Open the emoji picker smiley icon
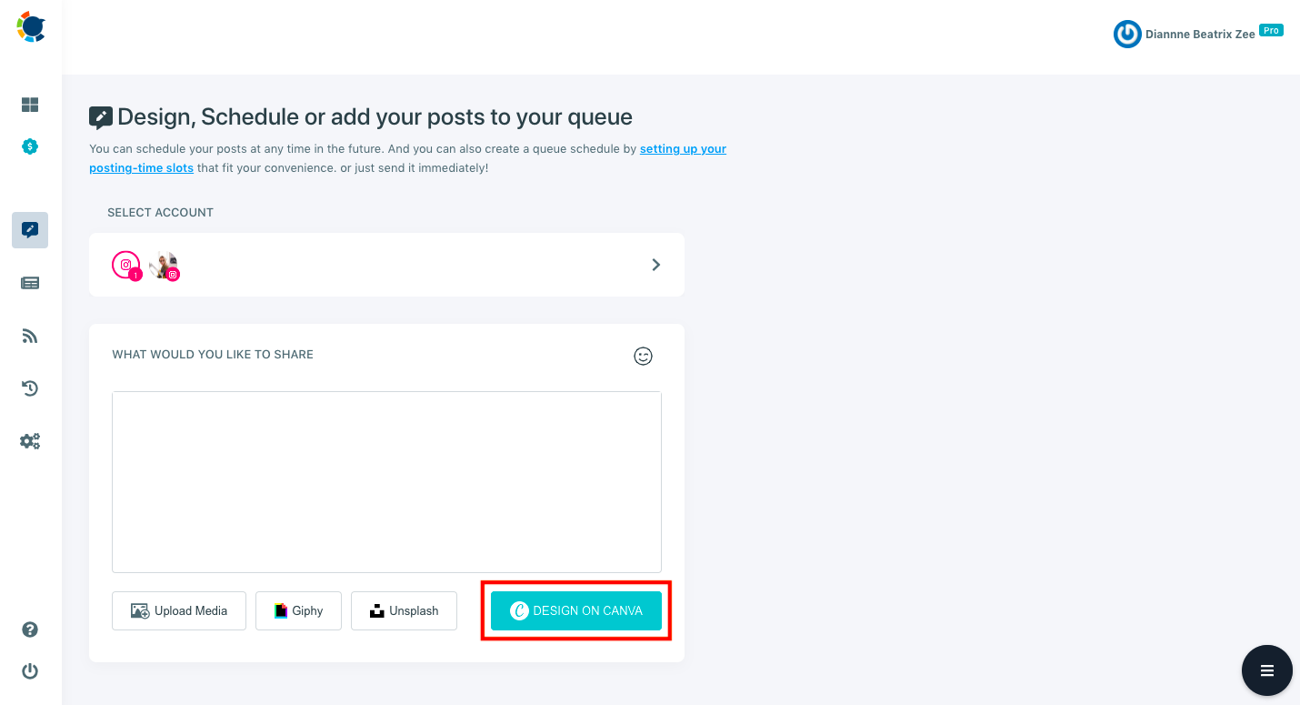The image size is (1300, 705). 643,357
